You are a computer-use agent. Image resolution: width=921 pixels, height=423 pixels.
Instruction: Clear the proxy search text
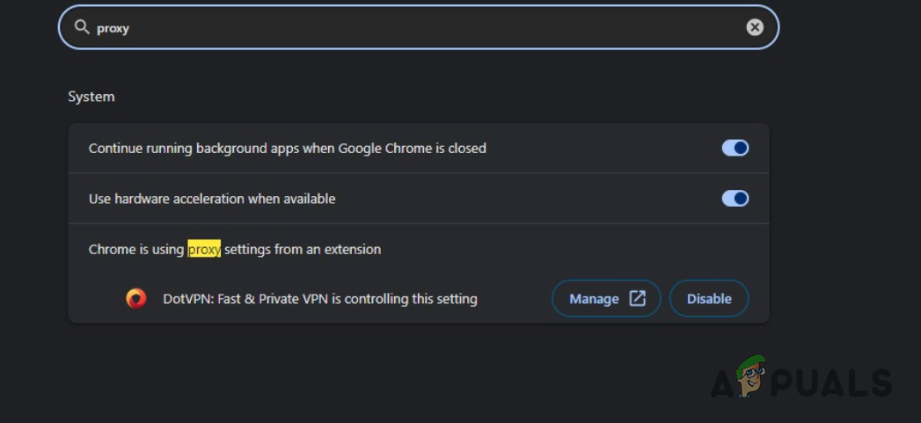pos(755,27)
